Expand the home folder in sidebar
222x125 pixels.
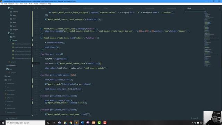[13, 19]
